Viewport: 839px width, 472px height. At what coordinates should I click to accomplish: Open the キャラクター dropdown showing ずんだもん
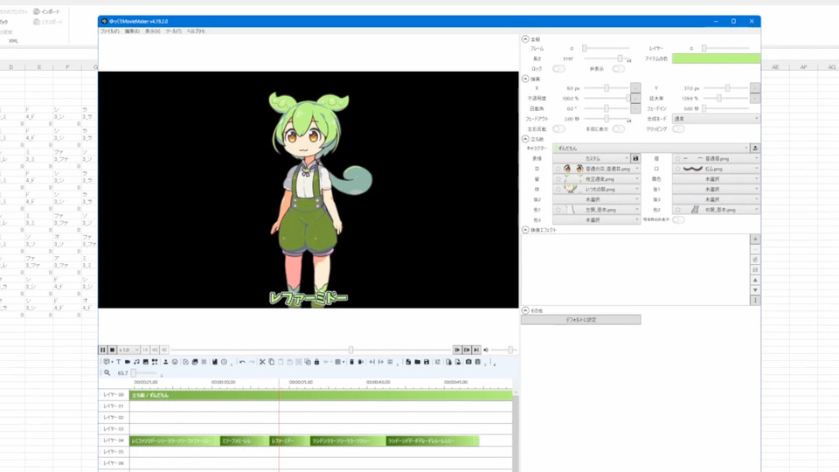click(651, 149)
